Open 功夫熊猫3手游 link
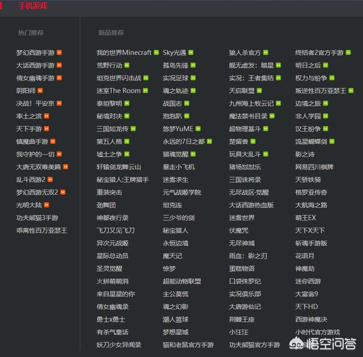This screenshot has width=363, height=357. click(x=37, y=218)
